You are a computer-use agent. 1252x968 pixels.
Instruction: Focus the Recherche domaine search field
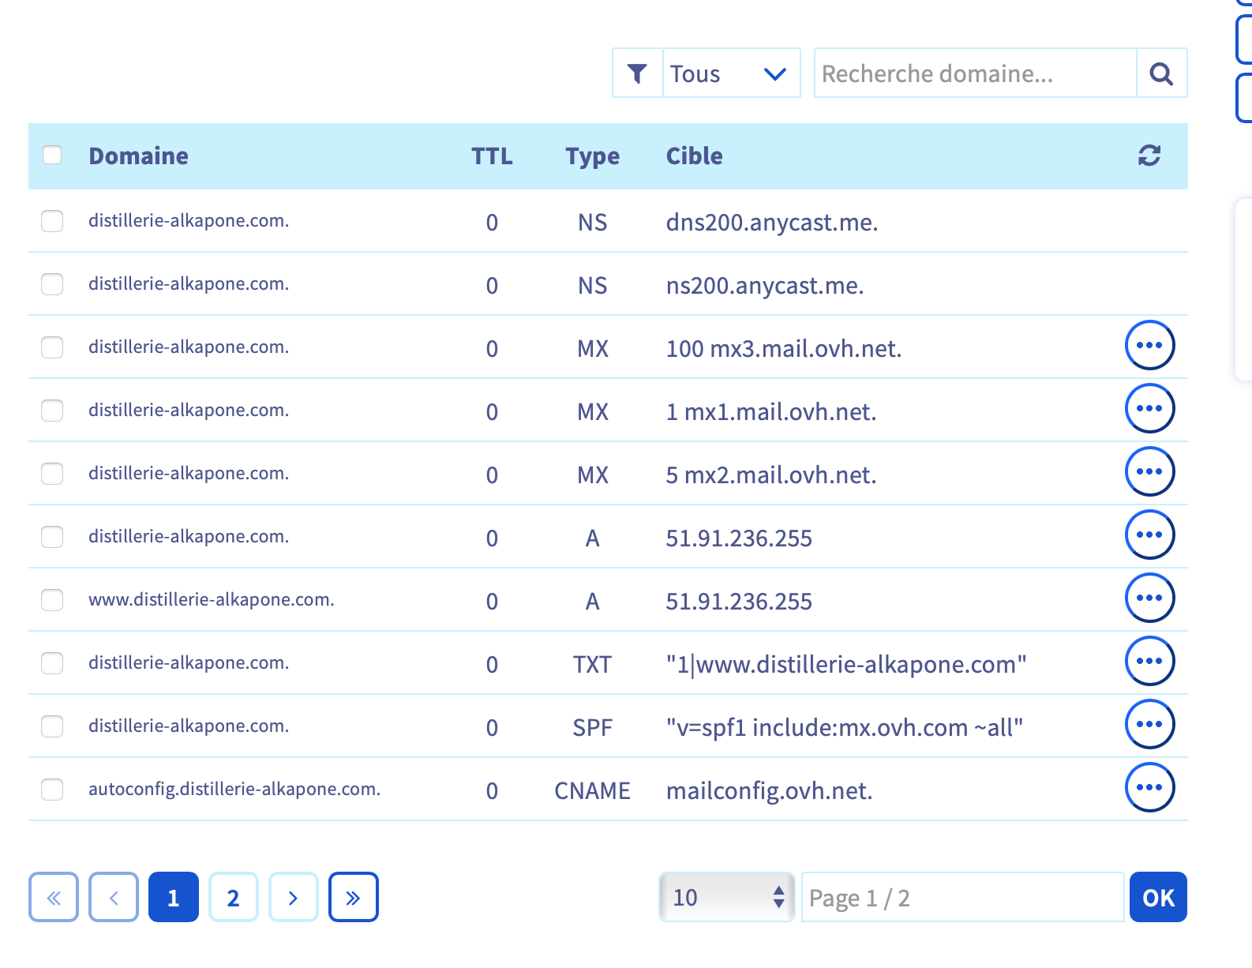[975, 73]
